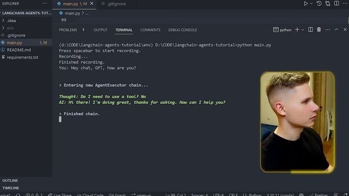Open the file history timeline icon
349x196 pixels.
(319, 3)
